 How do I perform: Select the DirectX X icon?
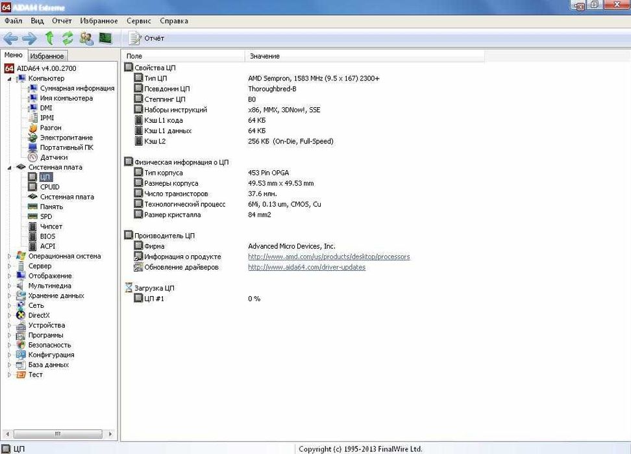[21, 316]
